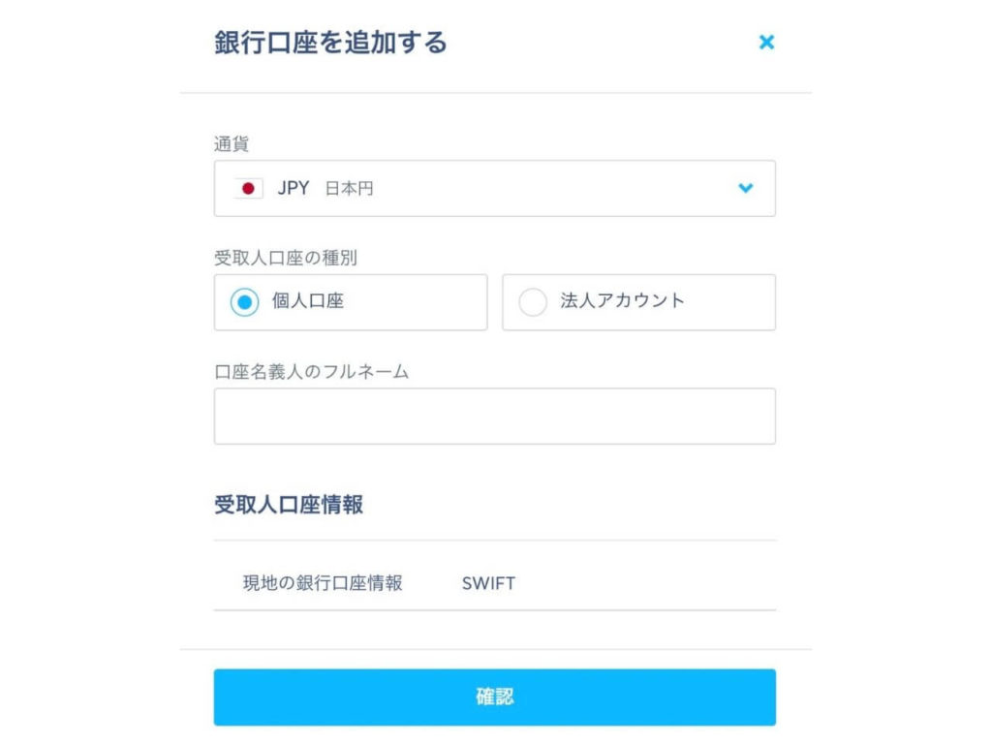Switch to the 現地の銀行口座情報 tab

pyautogui.click(x=323, y=583)
